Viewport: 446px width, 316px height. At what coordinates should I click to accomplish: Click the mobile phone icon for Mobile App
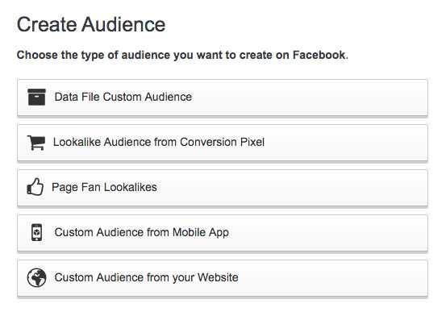(x=36, y=232)
